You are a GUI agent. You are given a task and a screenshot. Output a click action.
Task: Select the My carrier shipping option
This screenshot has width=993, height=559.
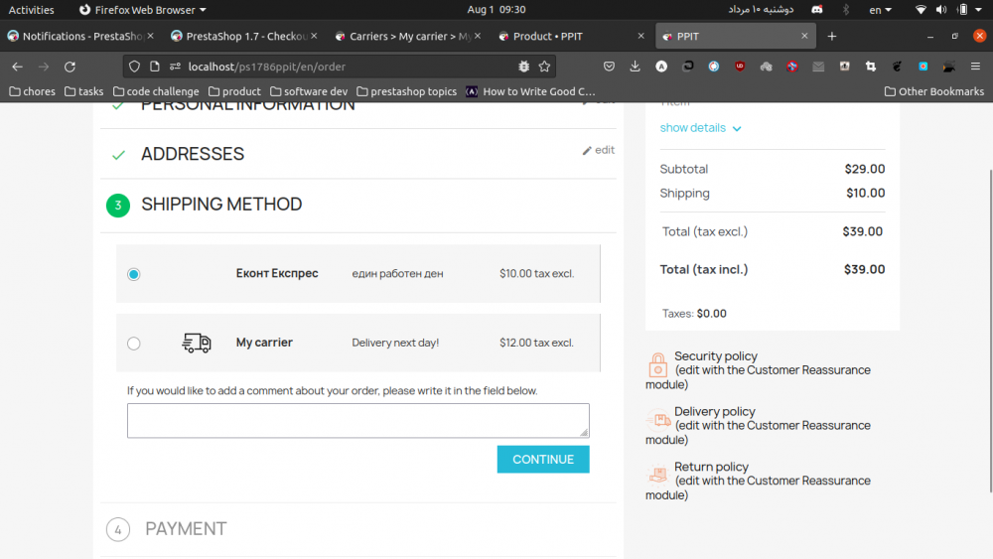tap(134, 344)
